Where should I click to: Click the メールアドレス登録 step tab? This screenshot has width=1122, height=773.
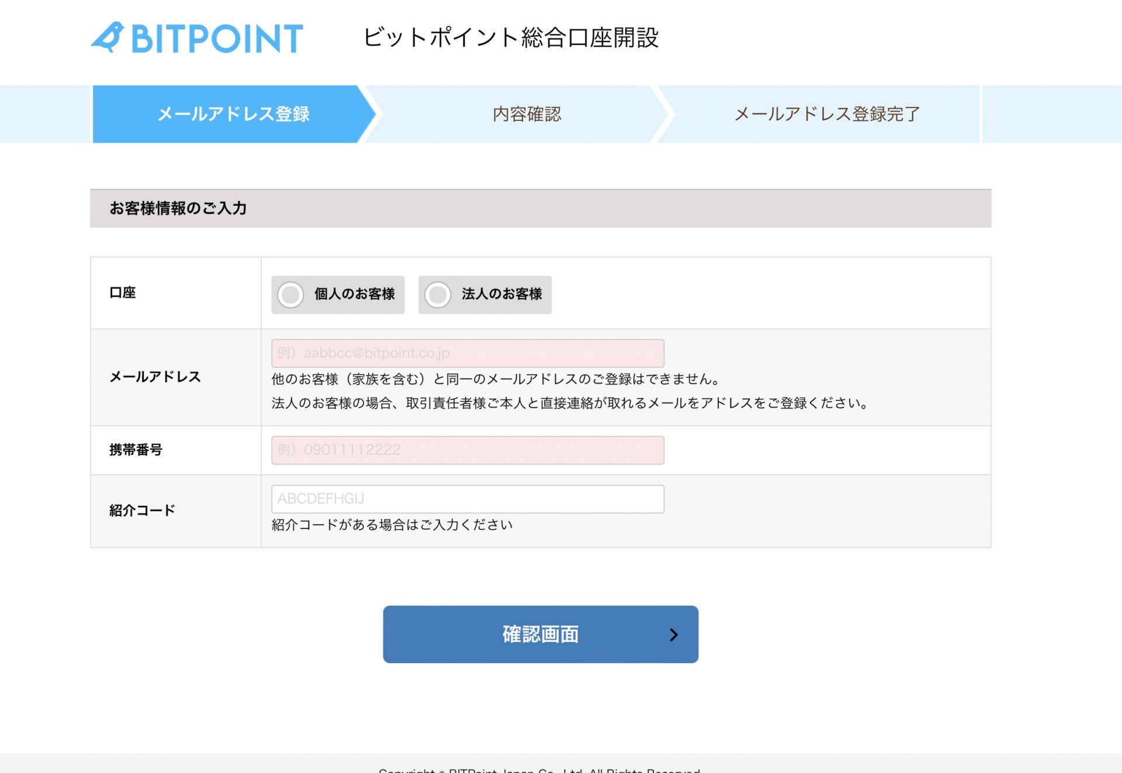[x=233, y=114]
